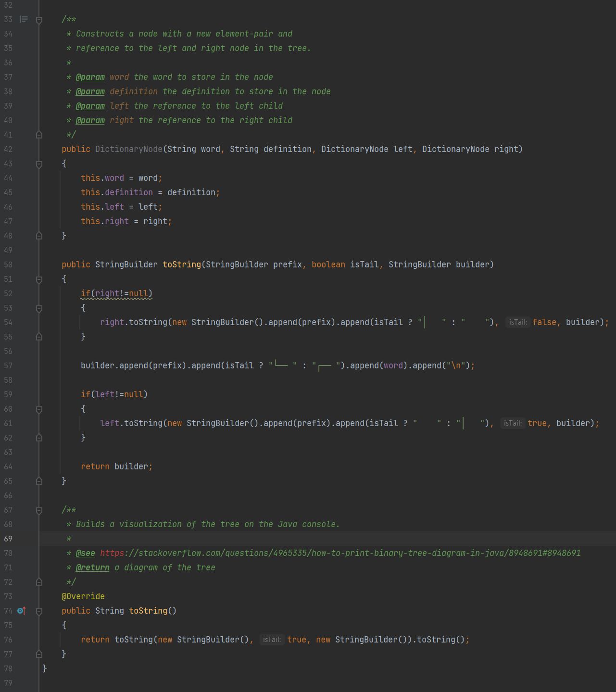The image size is (616, 692).
Task: Click the "\n" string literal on line 57
Action: [x=456, y=365]
